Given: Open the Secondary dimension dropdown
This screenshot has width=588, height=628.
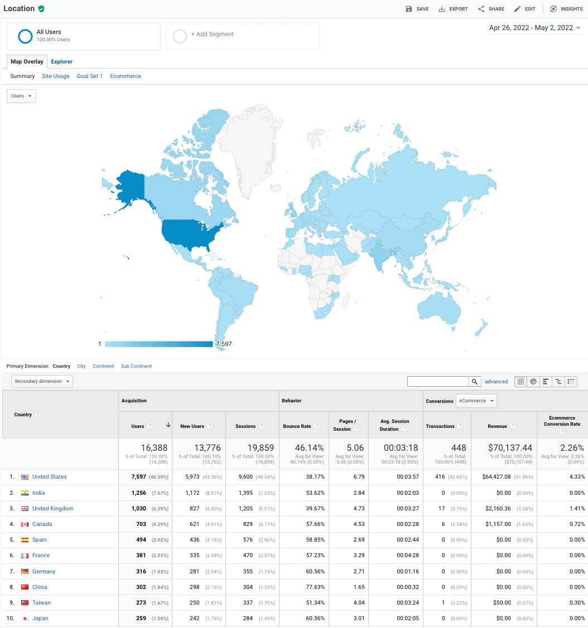Looking at the screenshot, I should 40,381.
